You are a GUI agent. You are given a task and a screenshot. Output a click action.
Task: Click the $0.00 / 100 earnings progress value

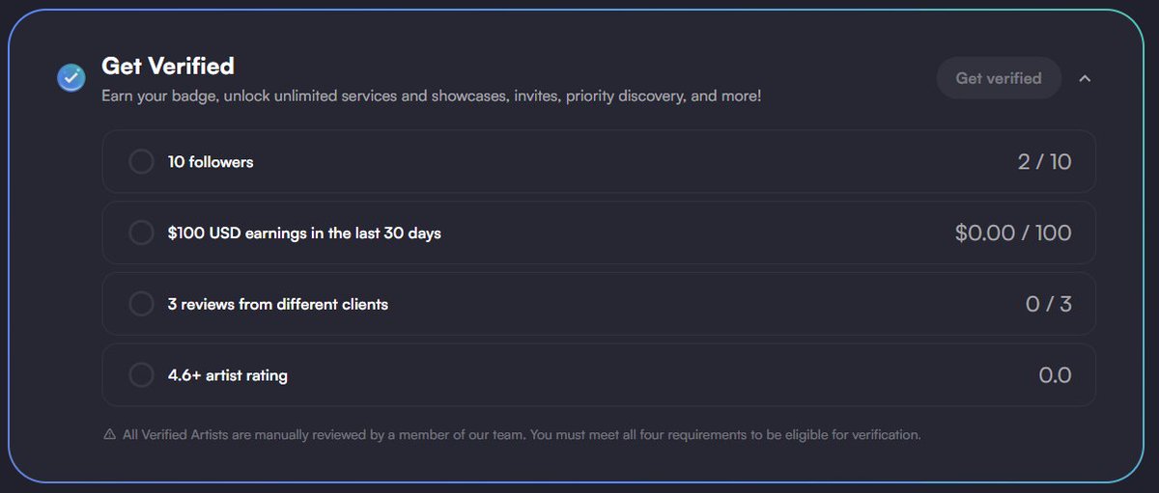(x=1013, y=233)
